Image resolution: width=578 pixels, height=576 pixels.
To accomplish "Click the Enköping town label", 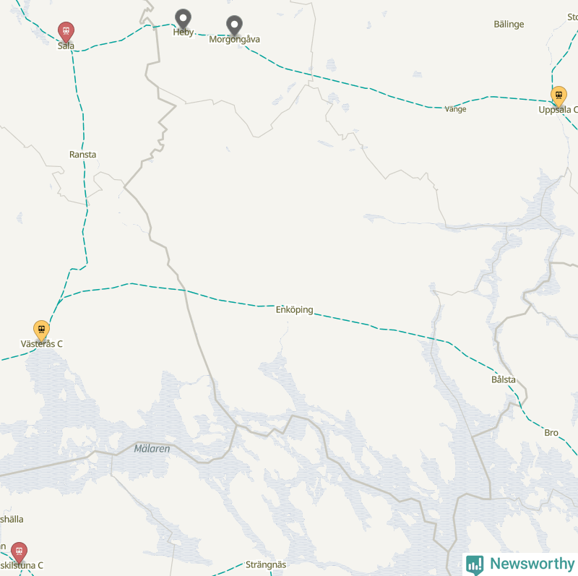I will 295,310.
